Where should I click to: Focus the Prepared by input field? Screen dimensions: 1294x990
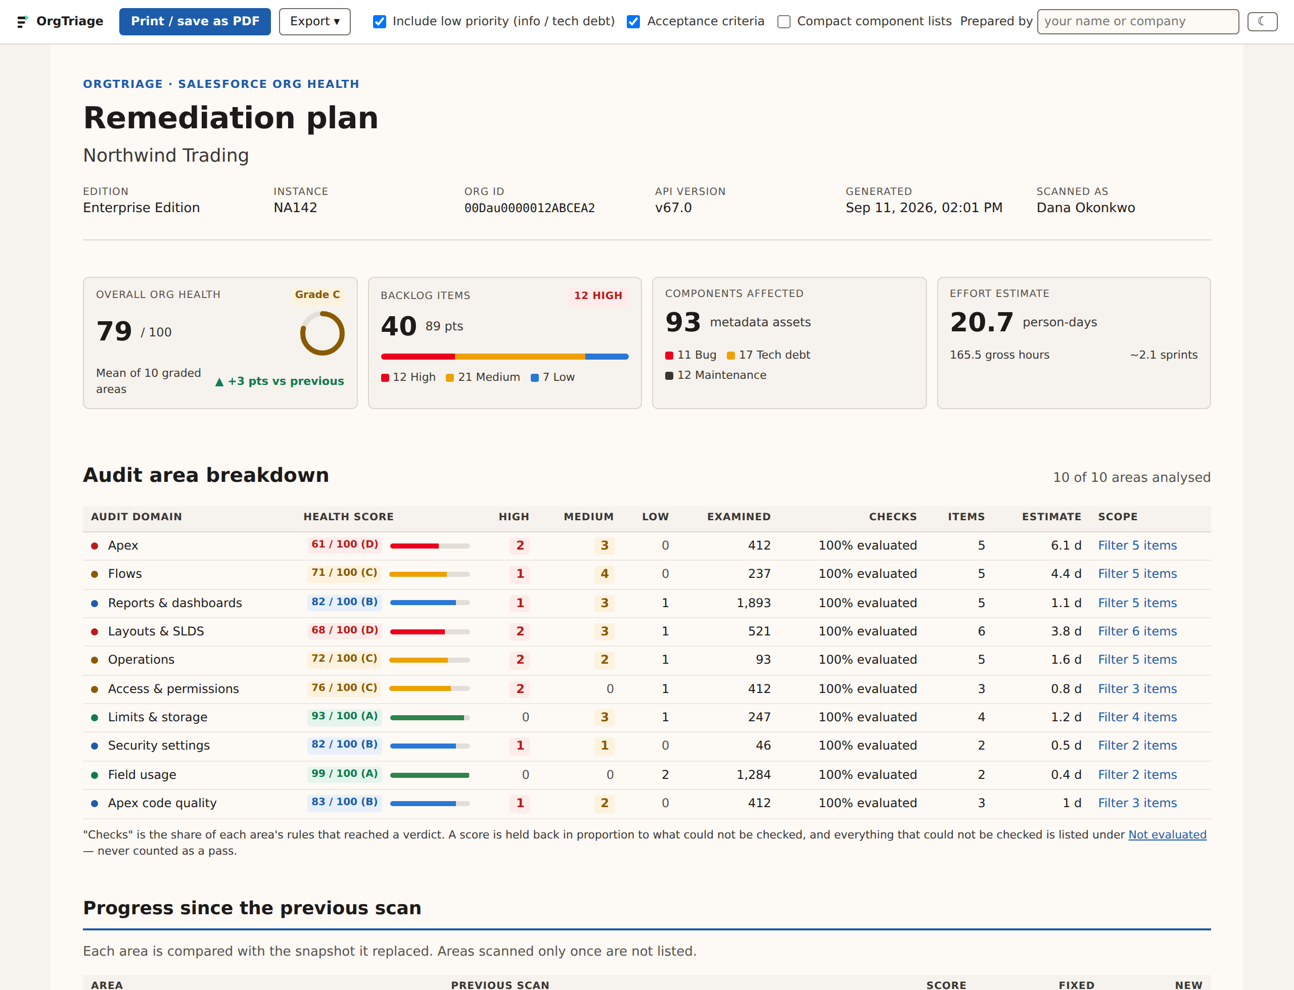click(1137, 22)
